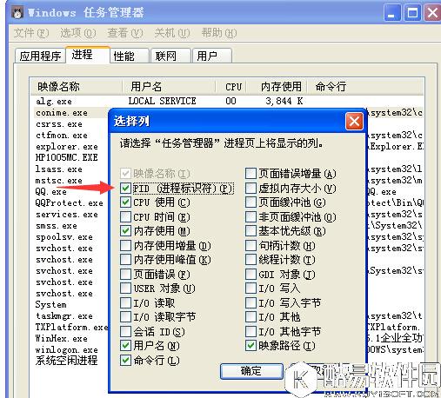Uncheck PID (进程标识符) checkbox
Image resolution: width=441 pixels, height=398 pixels.
point(125,189)
